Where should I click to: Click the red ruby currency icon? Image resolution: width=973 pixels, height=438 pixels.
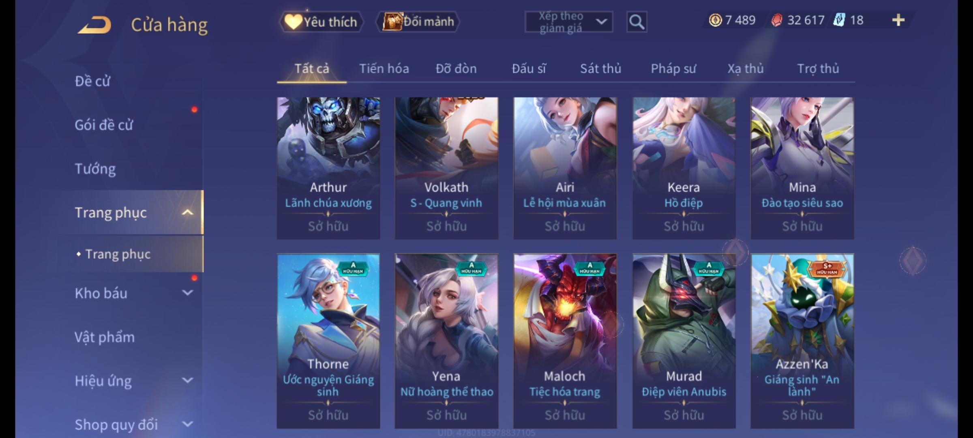776,20
